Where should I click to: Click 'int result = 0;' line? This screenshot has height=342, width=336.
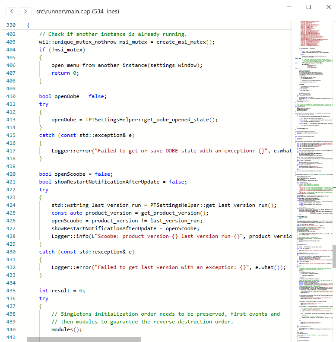pos(62,291)
